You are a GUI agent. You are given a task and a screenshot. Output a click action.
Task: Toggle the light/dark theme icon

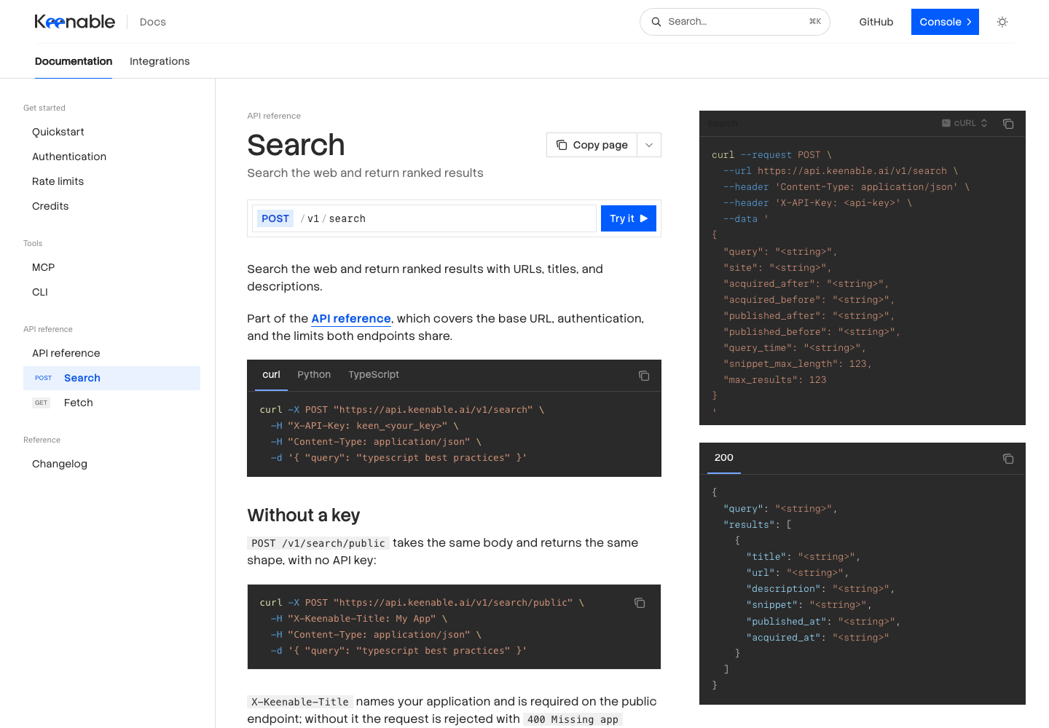[1002, 22]
